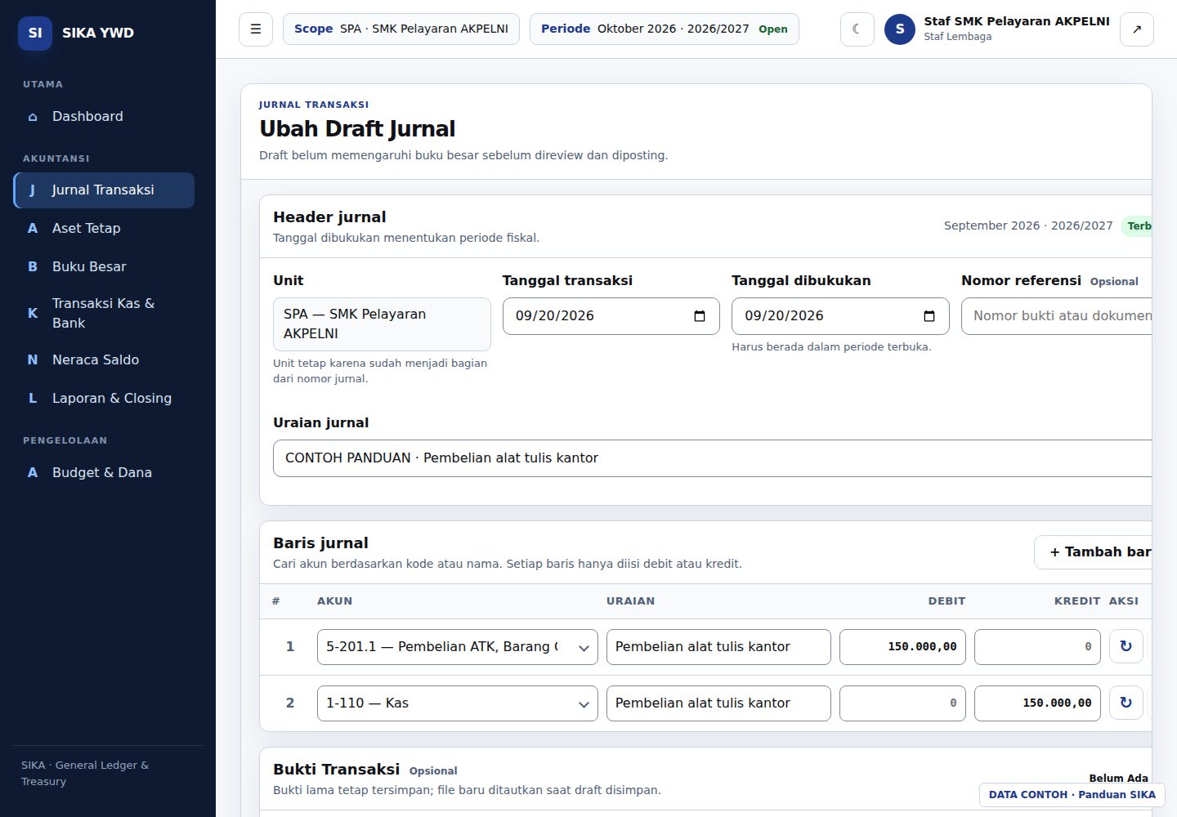The height and width of the screenshot is (817, 1177).
Task: Edit the row 2 uraian field
Action: point(718,703)
